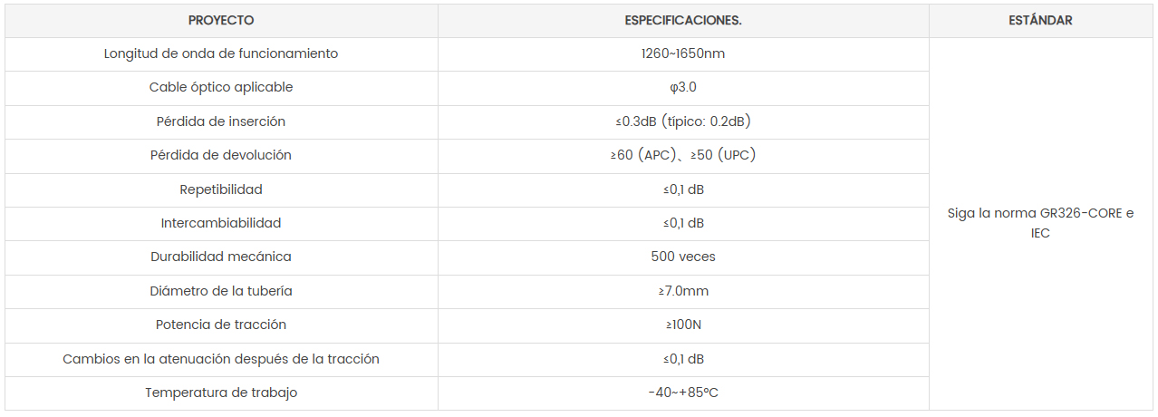
Task: Click the Pérdida de inserción label
Action: point(221,121)
